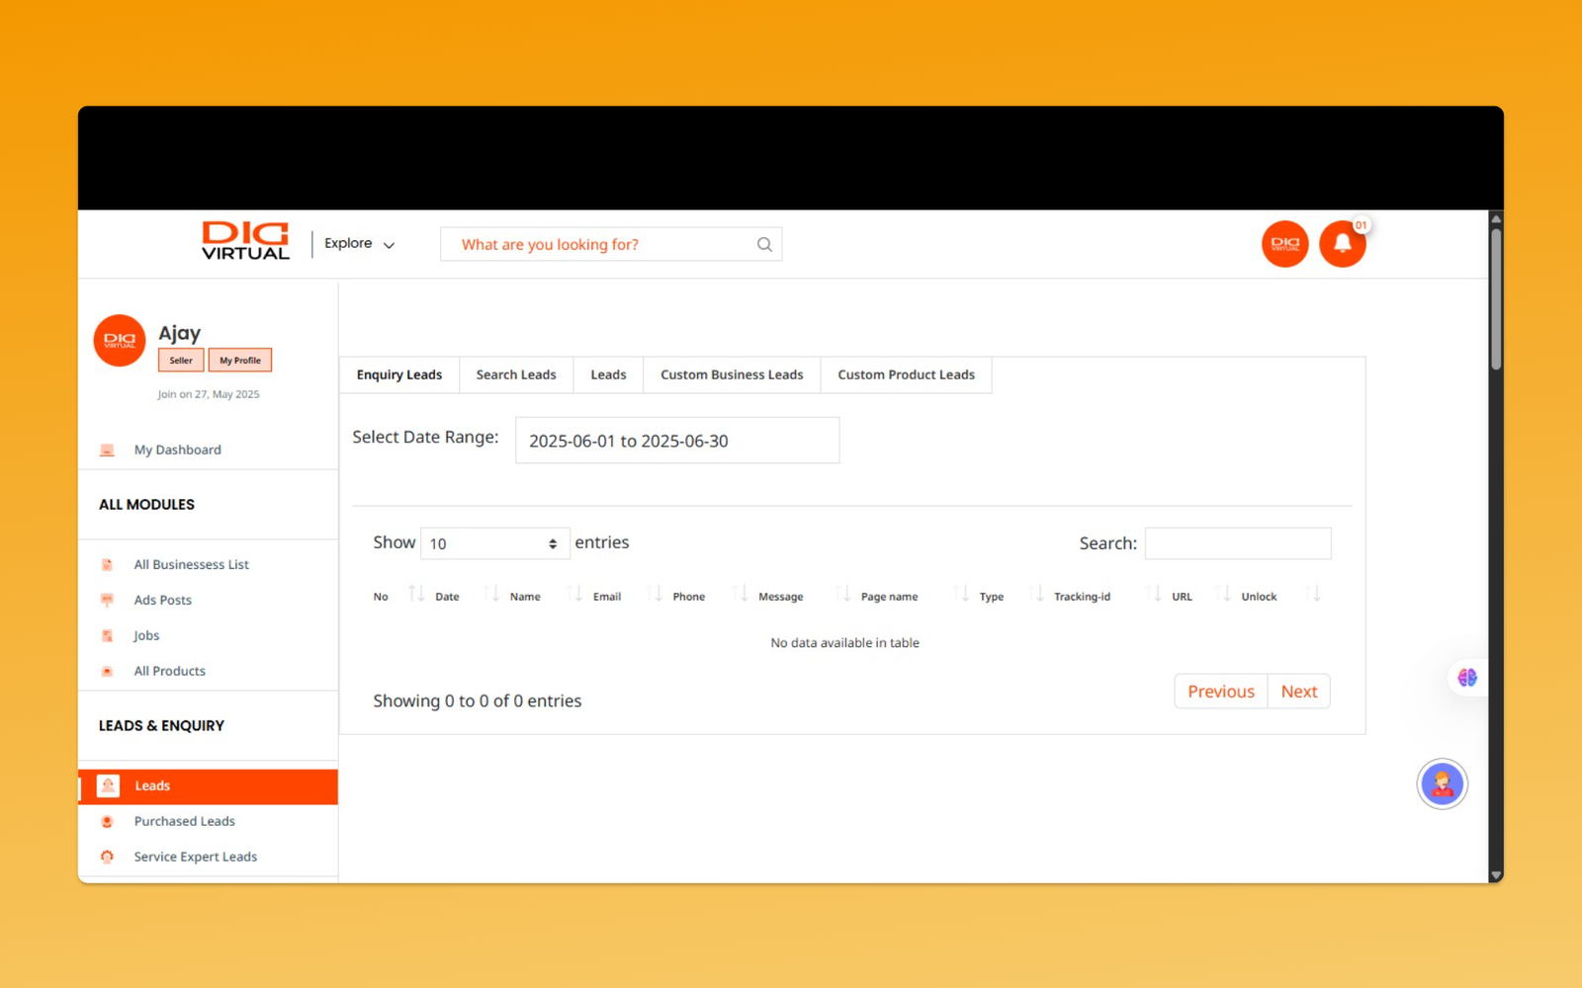Click the Jobs icon in sidebar
Viewport: 1582px width, 988px height.
tap(107, 636)
